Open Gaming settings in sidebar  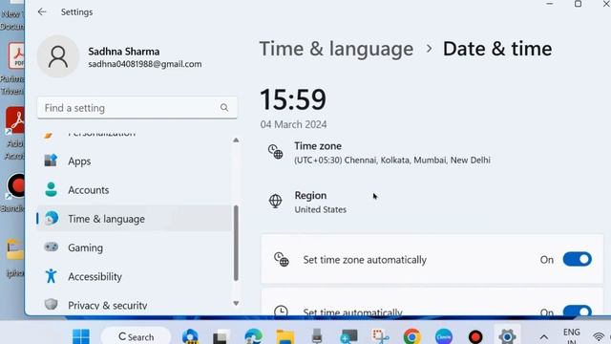[134, 247]
